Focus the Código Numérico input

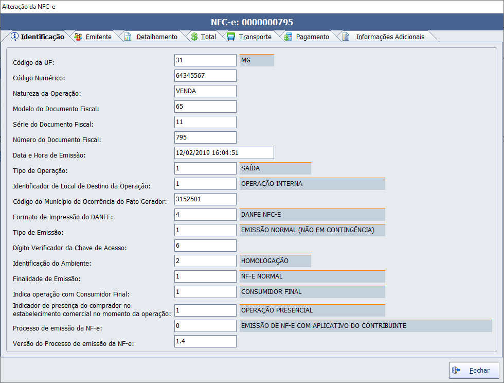pyautogui.click(x=205, y=76)
